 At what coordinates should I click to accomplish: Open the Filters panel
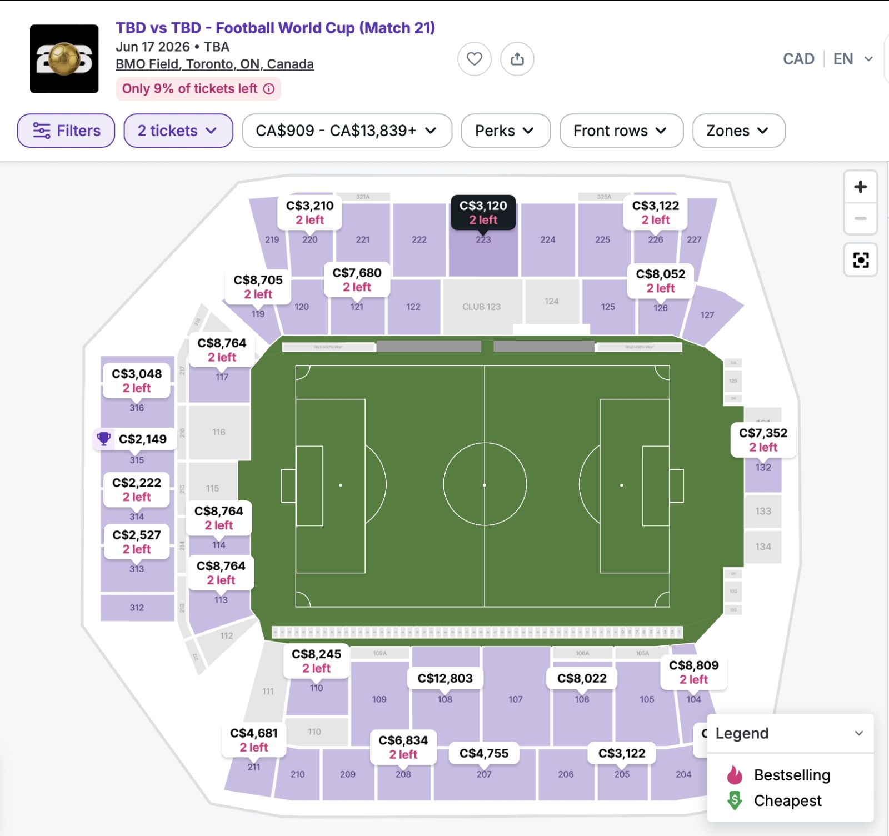66,131
